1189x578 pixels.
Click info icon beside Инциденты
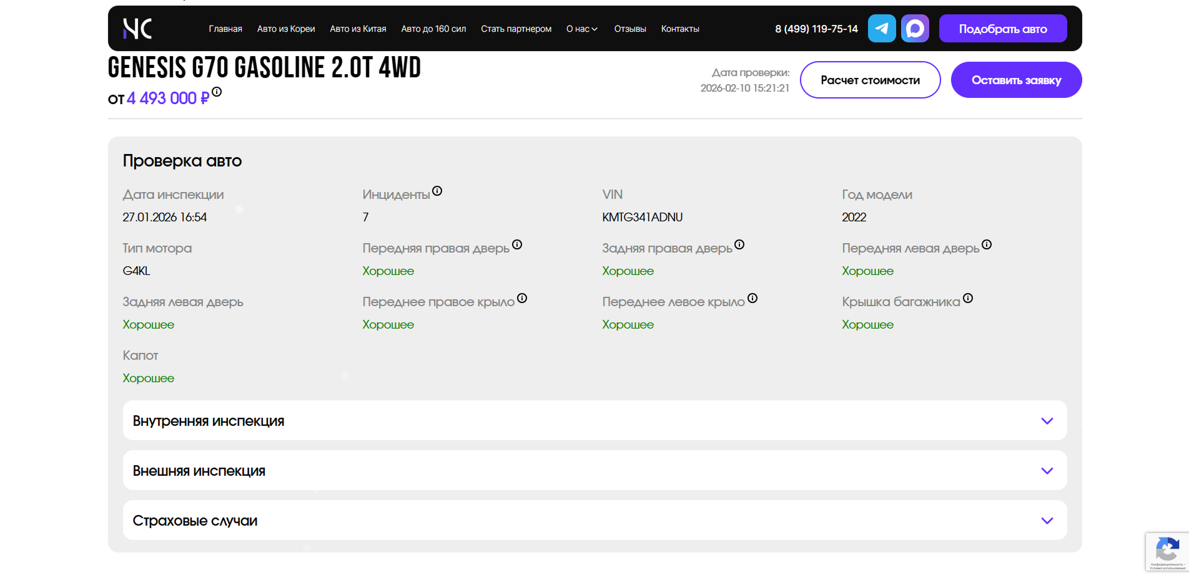coord(437,191)
